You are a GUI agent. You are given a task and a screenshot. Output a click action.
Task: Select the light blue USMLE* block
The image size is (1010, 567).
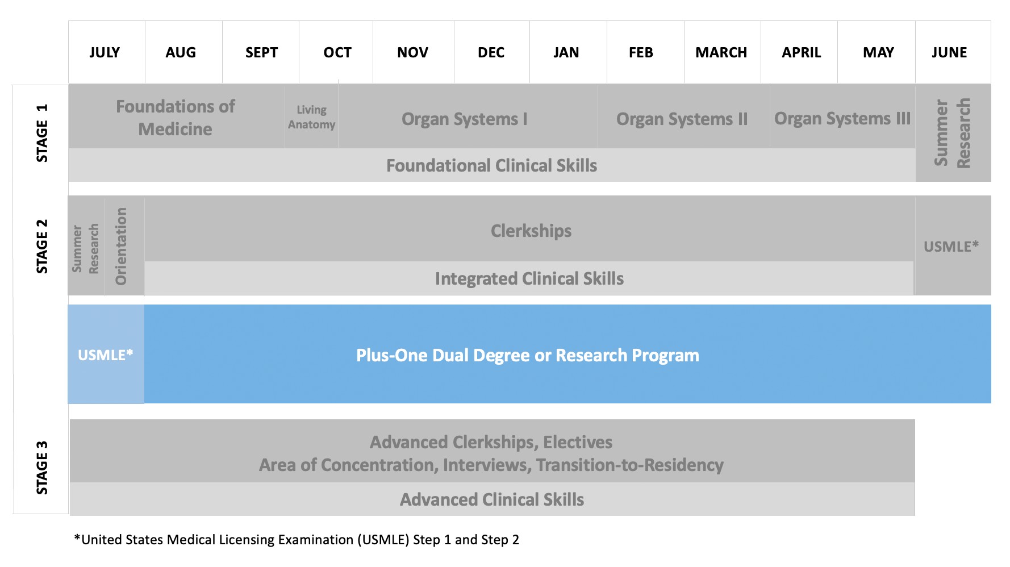(x=106, y=355)
